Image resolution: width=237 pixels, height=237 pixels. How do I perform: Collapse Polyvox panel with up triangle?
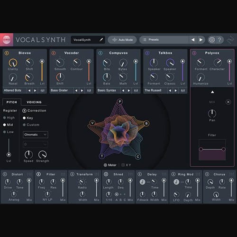[x=212, y=92]
